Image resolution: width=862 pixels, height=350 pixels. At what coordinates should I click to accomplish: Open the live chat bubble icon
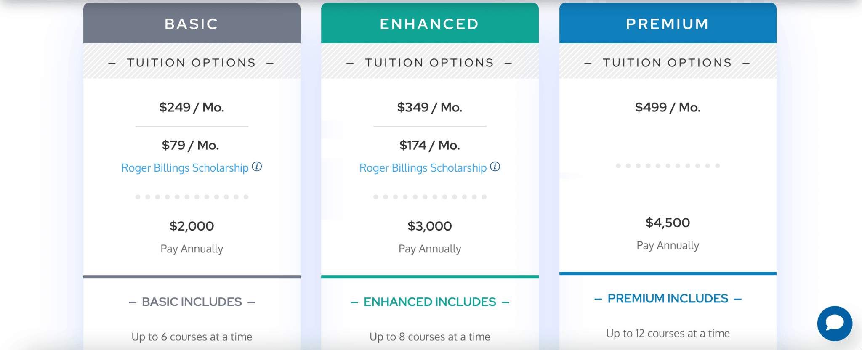point(835,323)
